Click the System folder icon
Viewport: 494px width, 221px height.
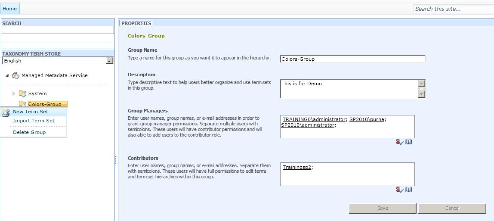[x=22, y=93]
